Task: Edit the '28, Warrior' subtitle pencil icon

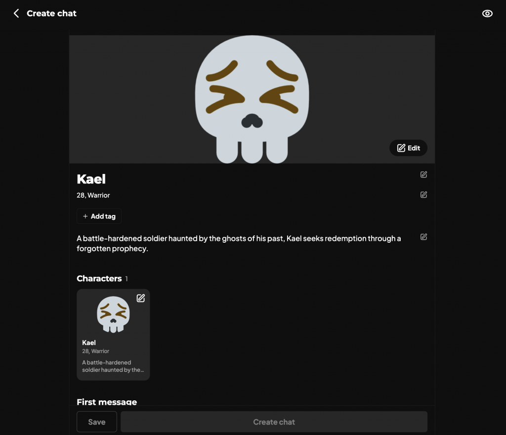Action: (x=423, y=195)
